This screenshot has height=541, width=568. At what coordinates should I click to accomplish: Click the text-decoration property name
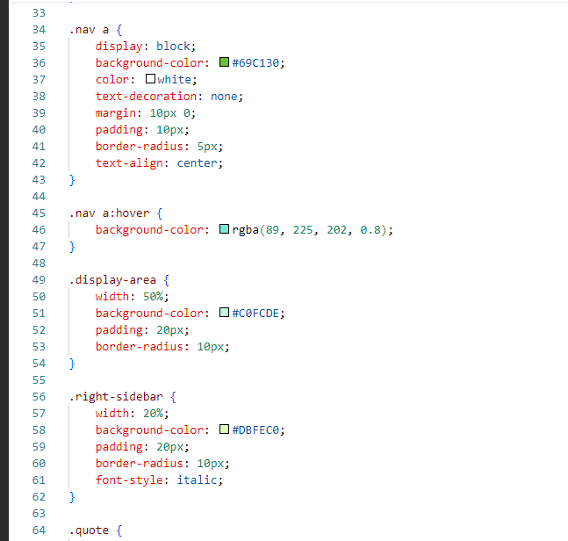tap(146, 96)
